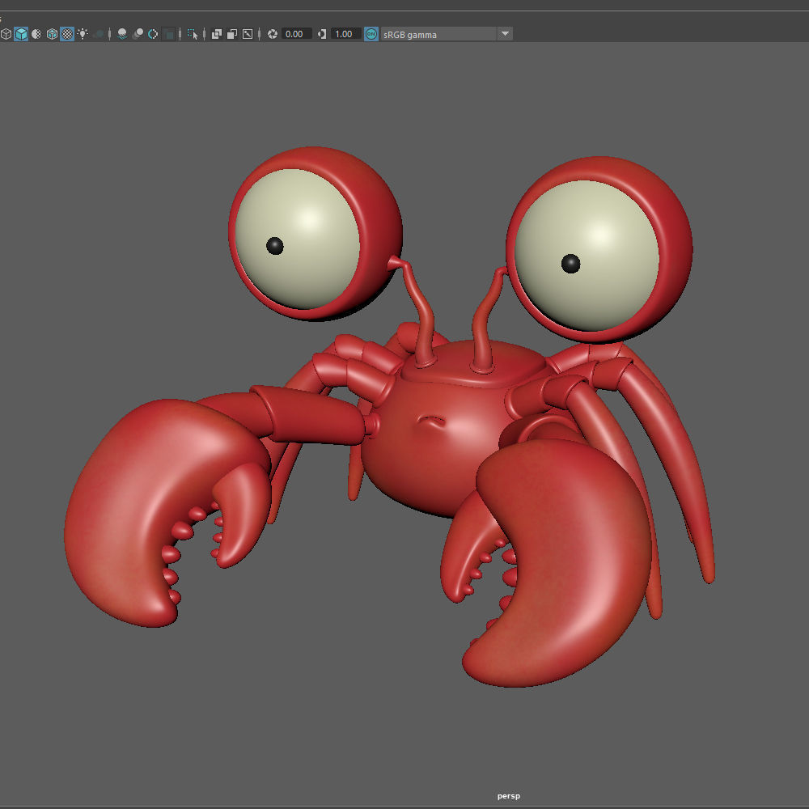Toggle the Textured checker display icon
Screen dimensions: 809x809
pyautogui.click(x=67, y=34)
